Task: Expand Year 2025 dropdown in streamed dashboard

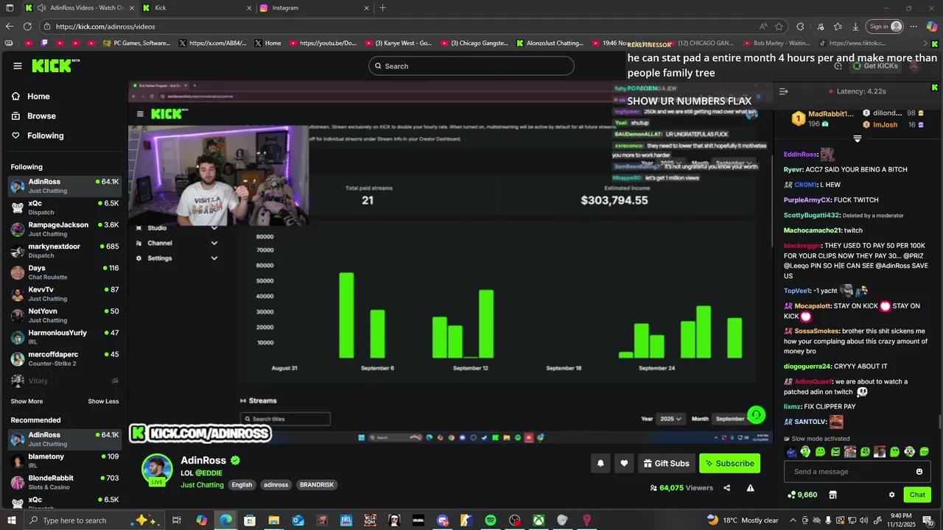Action: (671, 419)
